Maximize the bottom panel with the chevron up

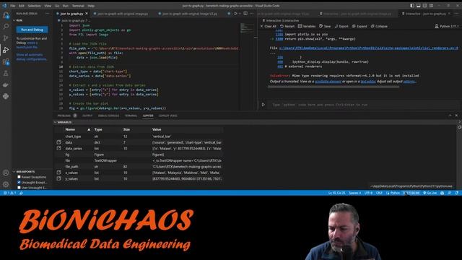tap(450, 116)
